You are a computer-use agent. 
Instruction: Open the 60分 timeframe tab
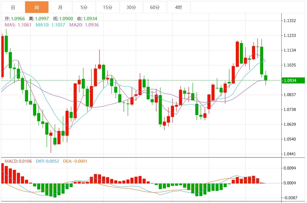tap(155, 7)
